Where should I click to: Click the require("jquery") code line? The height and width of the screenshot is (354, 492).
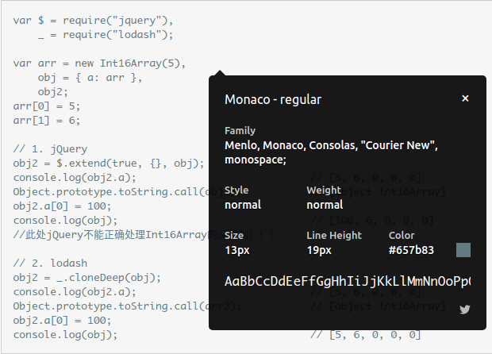[x=93, y=21]
